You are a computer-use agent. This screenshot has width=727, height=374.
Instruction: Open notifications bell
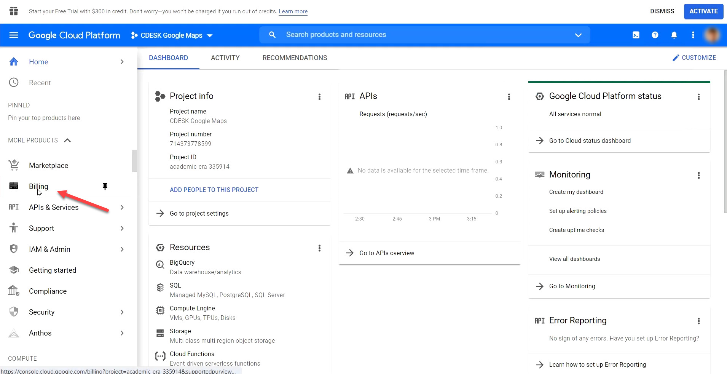pos(674,35)
